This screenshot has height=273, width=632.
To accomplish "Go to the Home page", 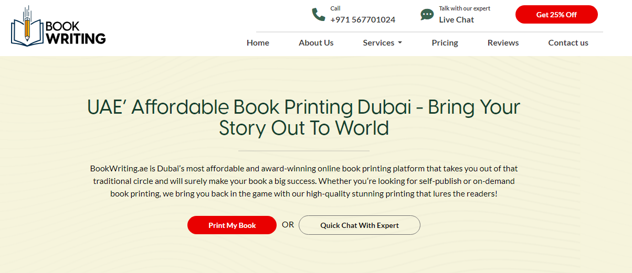I will [x=258, y=43].
